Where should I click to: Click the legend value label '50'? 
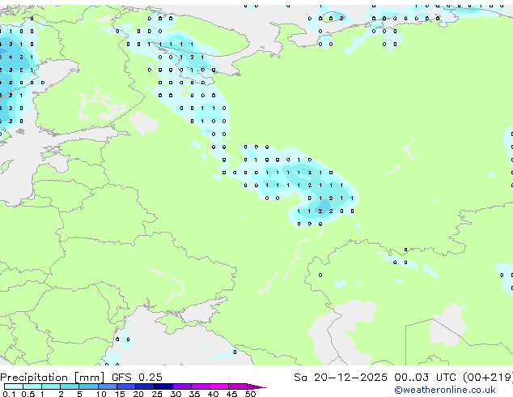coord(250,394)
